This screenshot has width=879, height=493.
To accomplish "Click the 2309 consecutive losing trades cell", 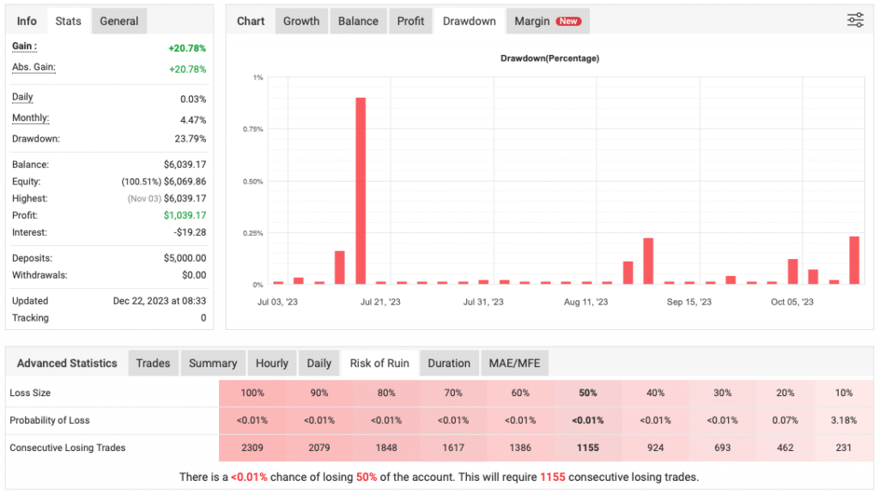I will (252, 448).
